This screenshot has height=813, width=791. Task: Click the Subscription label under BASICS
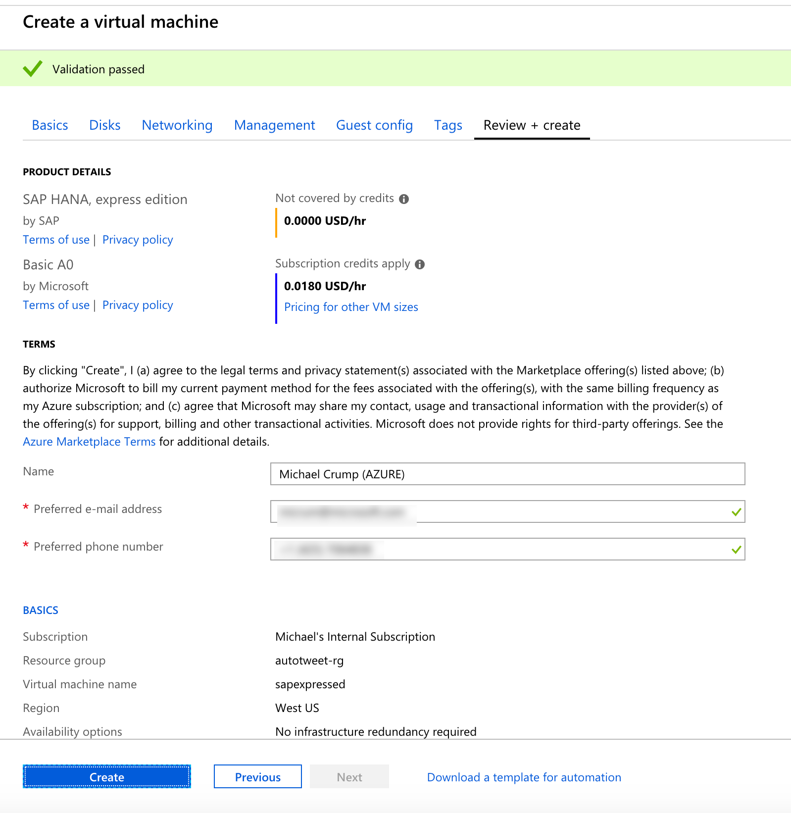pos(55,637)
